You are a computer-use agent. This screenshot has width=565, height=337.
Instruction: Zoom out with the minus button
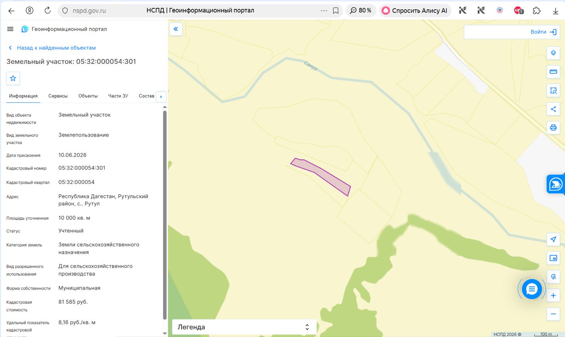tap(553, 314)
